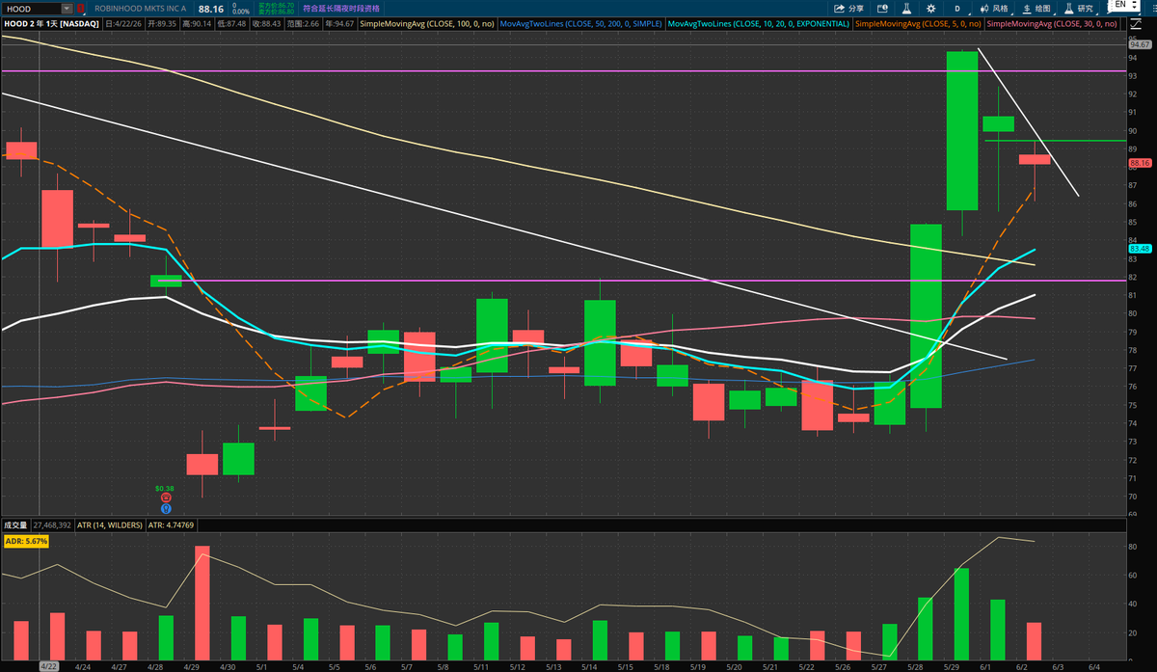The image size is (1157, 672).
Task: Click the red indicator icon beside symbol box
Action: 81,8
